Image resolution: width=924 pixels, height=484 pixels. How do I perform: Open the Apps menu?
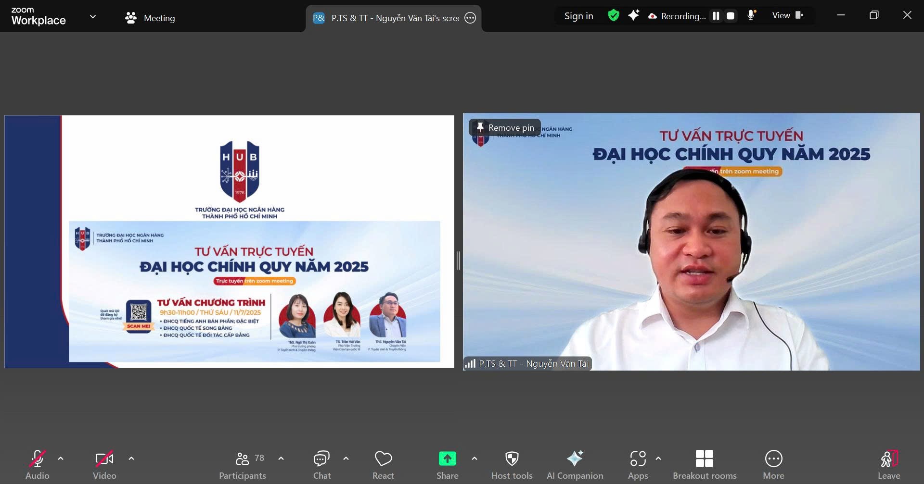pyautogui.click(x=638, y=464)
